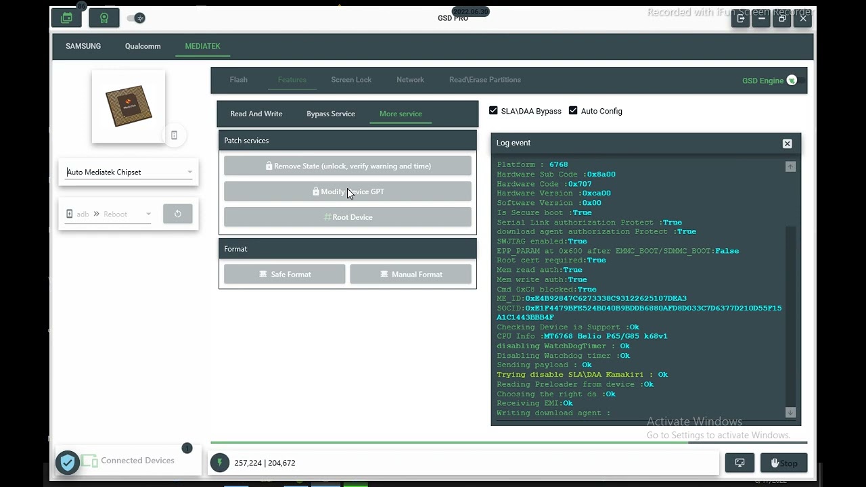
Task: Uncheck SLA\DAA Bypass checkbox
Action: tap(493, 110)
